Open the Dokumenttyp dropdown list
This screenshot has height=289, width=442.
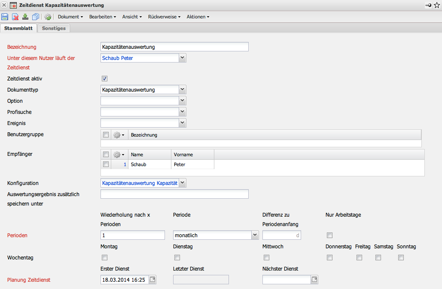(183, 89)
